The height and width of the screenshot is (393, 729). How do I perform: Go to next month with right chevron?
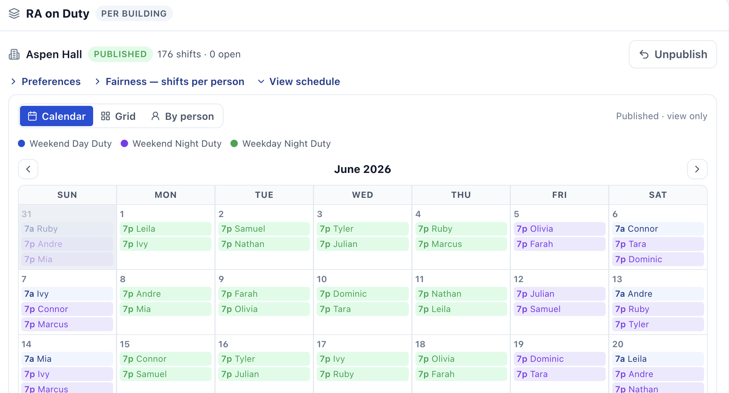pos(697,169)
